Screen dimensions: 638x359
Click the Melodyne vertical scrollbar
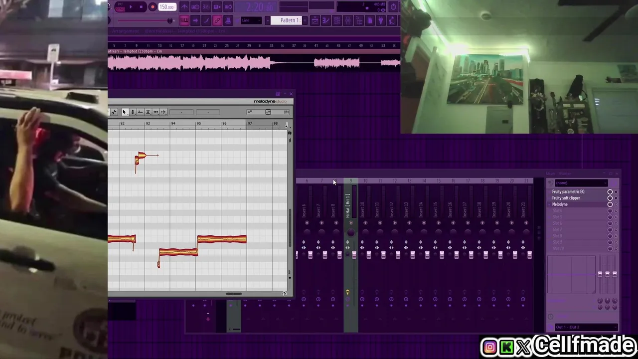point(290,227)
